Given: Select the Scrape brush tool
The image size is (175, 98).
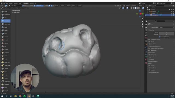Looking at the screenshot, I should (x=5, y=50).
